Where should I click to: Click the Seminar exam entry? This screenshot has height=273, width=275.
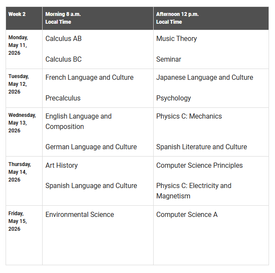point(169,59)
